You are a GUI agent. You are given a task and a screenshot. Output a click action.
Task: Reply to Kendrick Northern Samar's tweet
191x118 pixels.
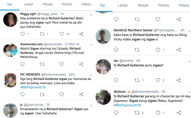pos(116,50)
